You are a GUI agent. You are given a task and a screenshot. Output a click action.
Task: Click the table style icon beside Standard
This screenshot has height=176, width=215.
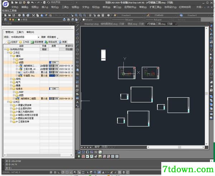(x=181, y=15)
